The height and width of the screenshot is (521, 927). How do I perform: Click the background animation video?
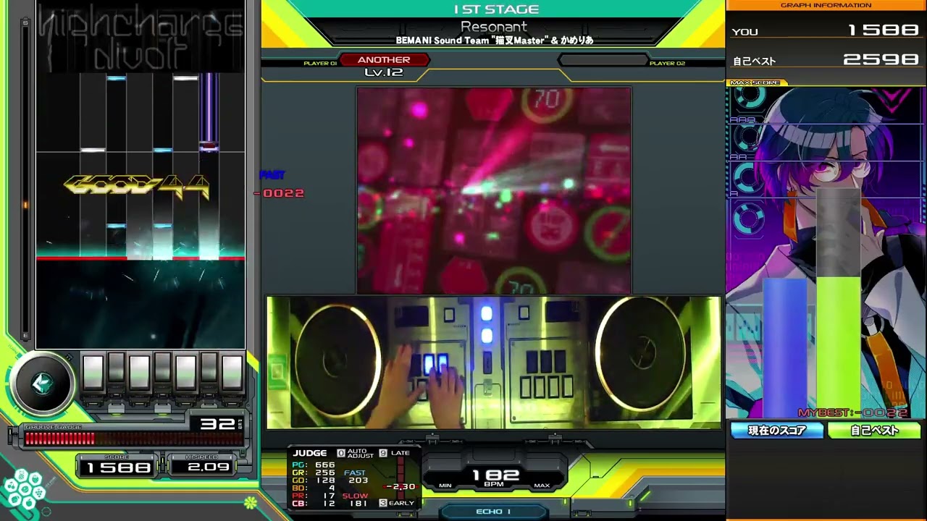494,191
